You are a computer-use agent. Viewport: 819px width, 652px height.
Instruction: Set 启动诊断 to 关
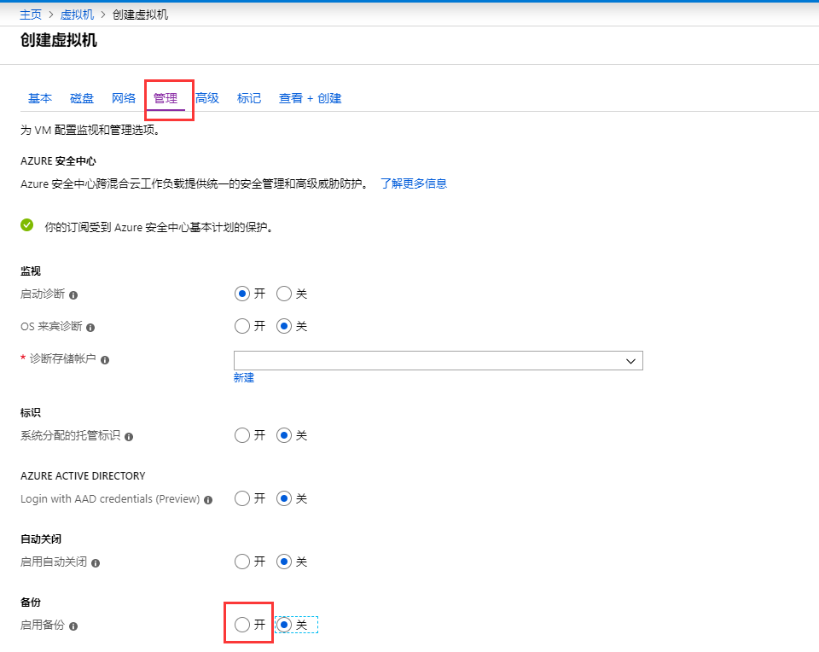[x=285, y=294]
